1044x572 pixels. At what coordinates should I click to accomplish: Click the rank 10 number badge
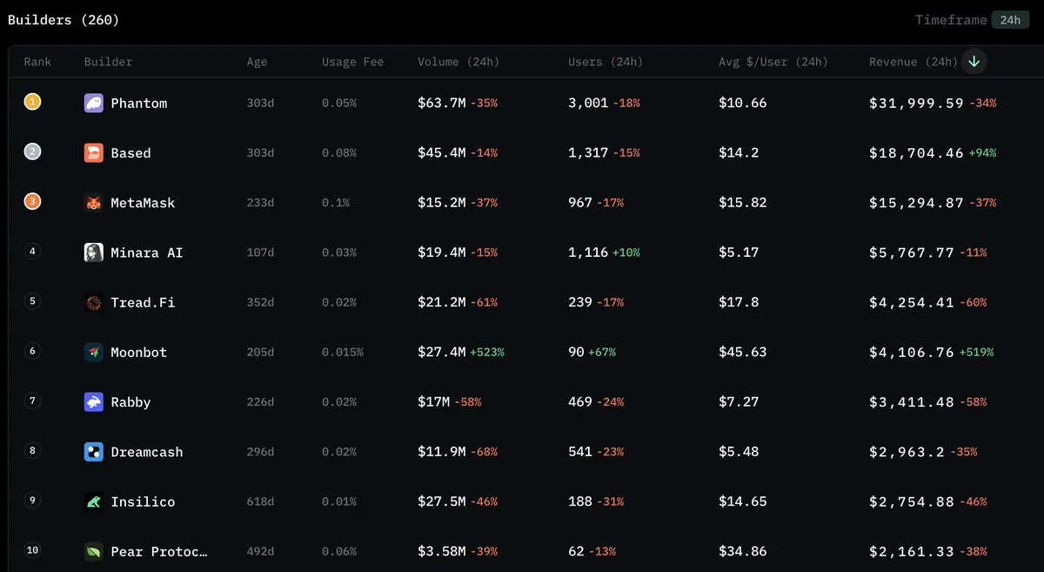32,550
